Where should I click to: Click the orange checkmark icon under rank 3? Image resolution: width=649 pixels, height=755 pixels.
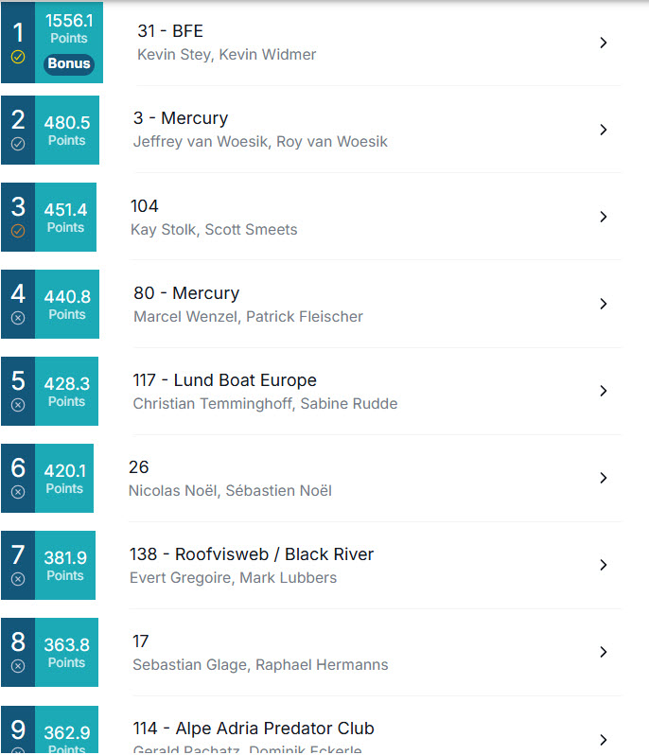coord(17,231)
